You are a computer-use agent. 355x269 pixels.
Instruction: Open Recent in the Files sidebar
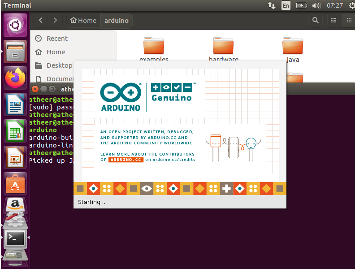pyautogui.click(x=57, y=39)
